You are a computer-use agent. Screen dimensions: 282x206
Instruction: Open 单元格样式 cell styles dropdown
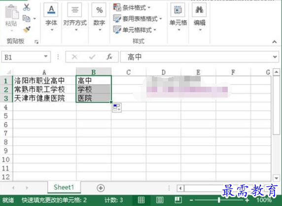click(x=135, y=30)
